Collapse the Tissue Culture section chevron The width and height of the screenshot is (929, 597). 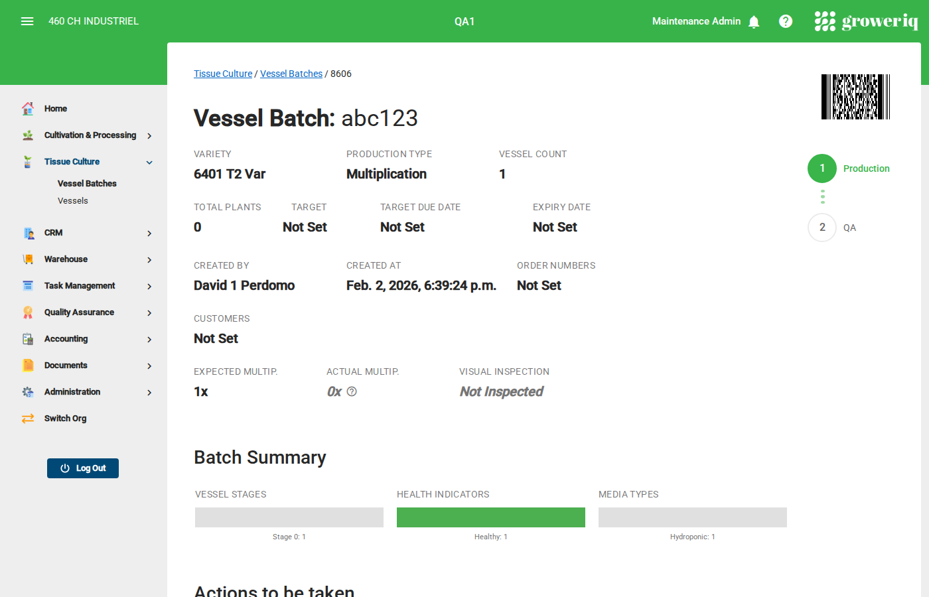(x=149, y=162)
